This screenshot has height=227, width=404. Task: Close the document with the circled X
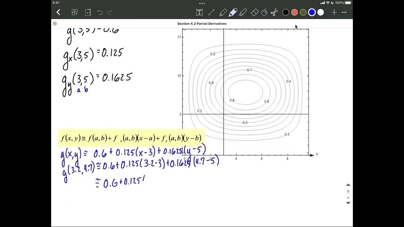click(55, 24)
